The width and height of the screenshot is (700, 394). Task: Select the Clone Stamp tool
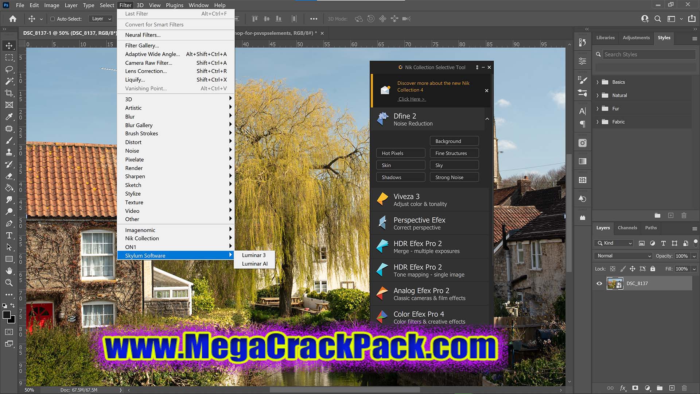[9, 152]
